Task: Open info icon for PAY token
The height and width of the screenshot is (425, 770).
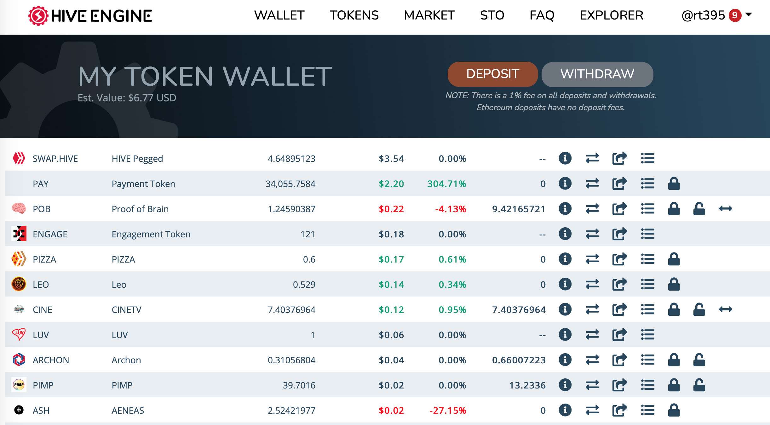Action: pyautogui.click(x=565, y=184)
